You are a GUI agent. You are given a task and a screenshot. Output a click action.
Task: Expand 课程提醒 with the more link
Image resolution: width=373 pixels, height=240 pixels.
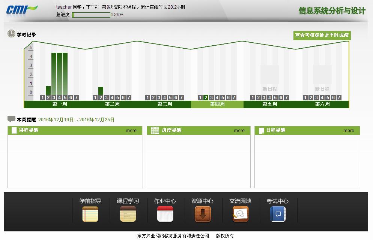tap(131, 131)
